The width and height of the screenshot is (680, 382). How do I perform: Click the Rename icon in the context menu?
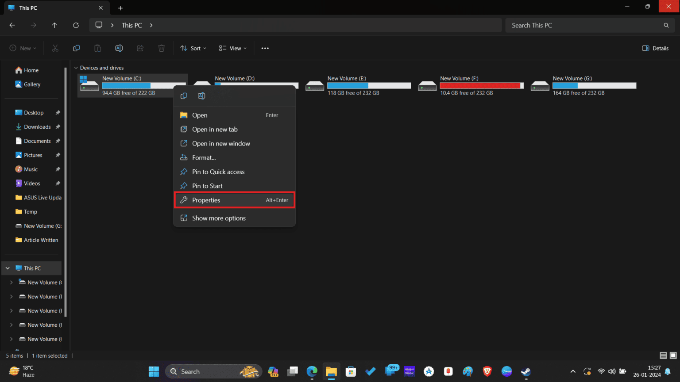(201, 95)
